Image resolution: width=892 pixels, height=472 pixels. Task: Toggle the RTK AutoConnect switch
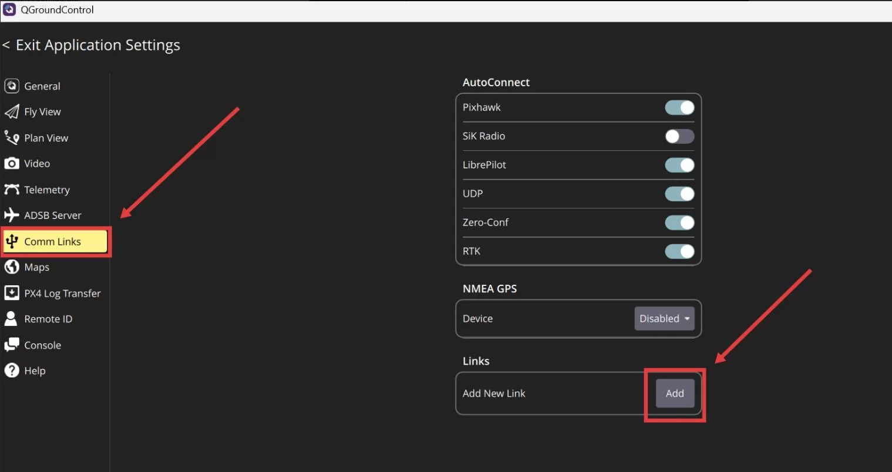[679, 251]
